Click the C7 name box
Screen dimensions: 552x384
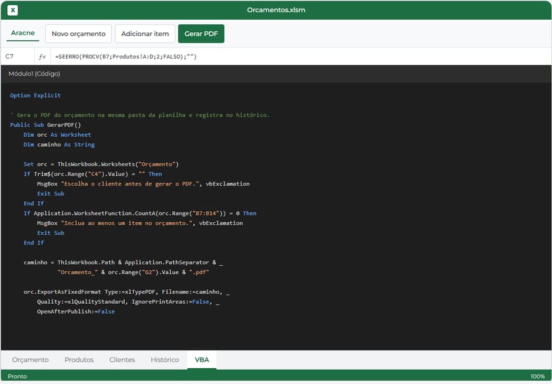tap(18, 57)
